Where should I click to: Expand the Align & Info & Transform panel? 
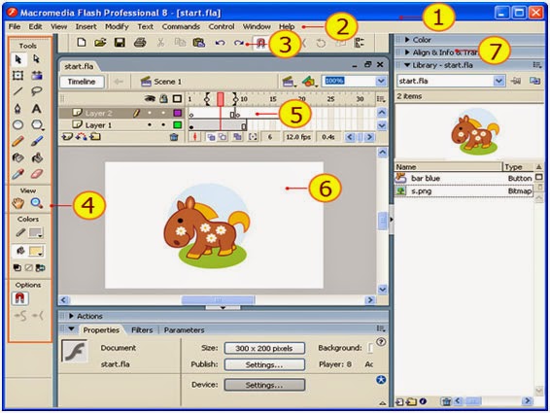pos(407,52)
